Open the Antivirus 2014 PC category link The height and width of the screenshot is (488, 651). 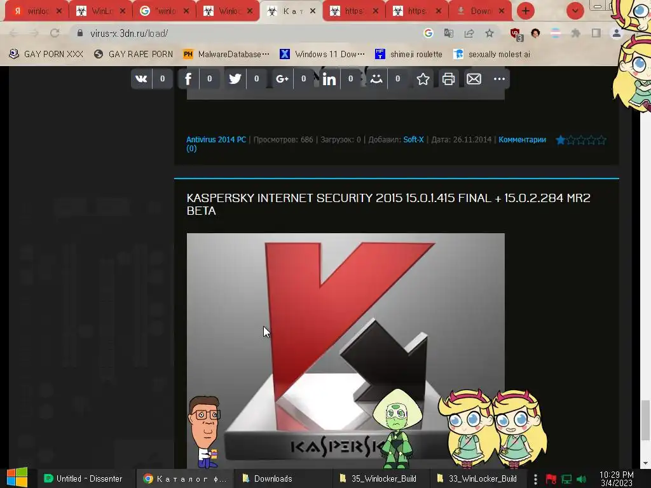(x=216, y=140)
